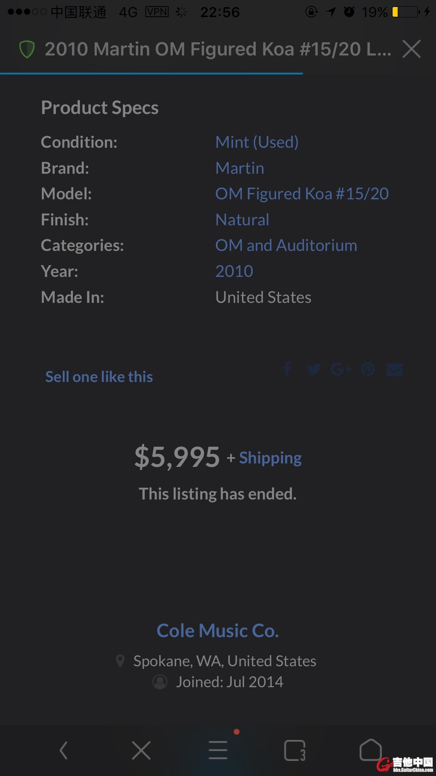The image size is (436, 776).
Task: Open OM and Auditorium category link
Action: pos(286,245)
